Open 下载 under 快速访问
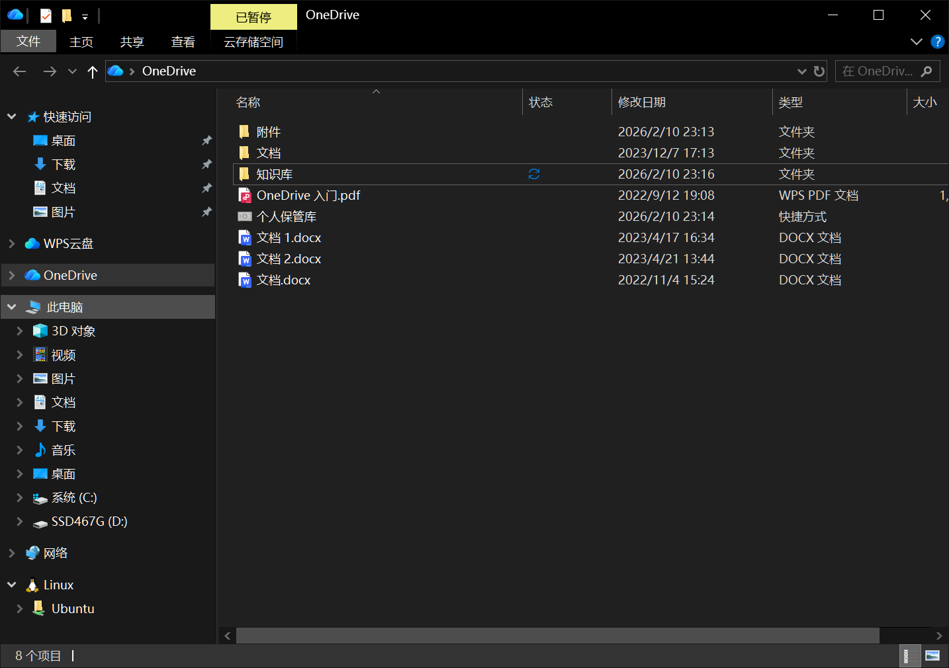 click(64, 164)
